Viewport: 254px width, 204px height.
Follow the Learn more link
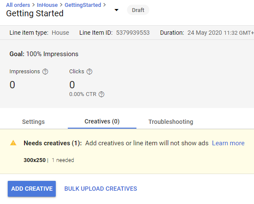[x=228, y=143]
